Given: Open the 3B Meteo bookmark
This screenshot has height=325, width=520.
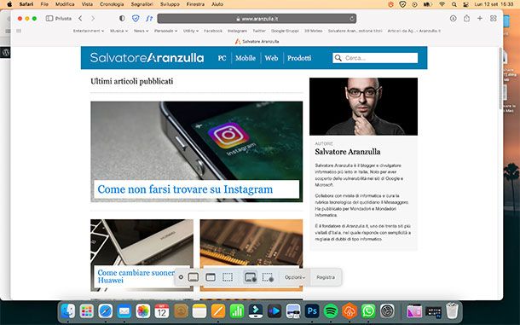Looking at the screenshot, I should (314, 31).
